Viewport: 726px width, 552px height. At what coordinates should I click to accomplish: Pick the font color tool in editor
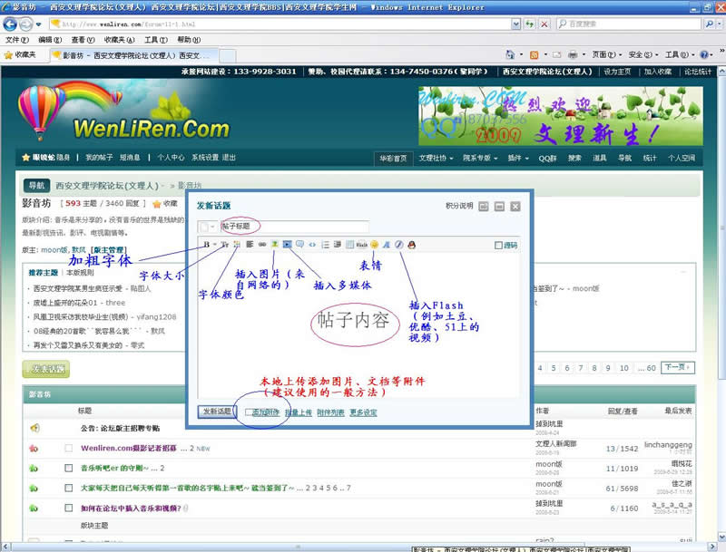pos(237,245)
